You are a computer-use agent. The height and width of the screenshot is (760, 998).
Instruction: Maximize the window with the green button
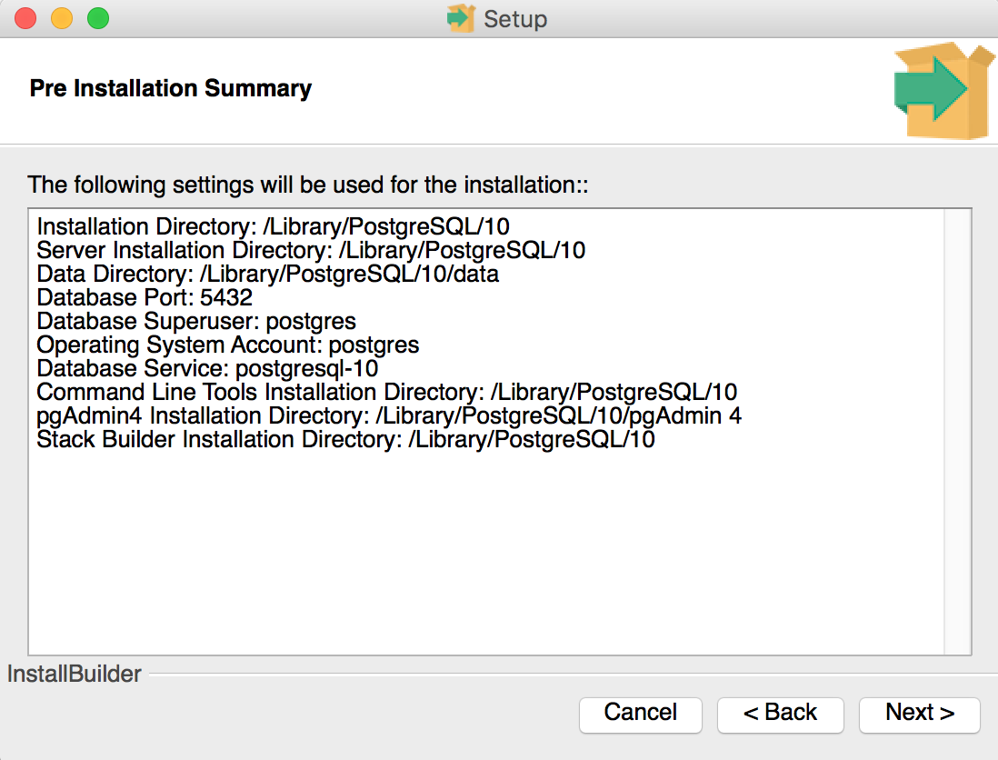(96, 18)
